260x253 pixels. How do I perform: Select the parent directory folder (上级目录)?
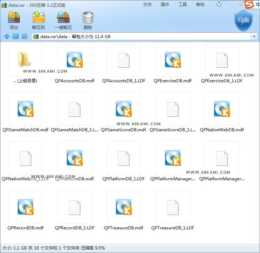coord(25,63)
